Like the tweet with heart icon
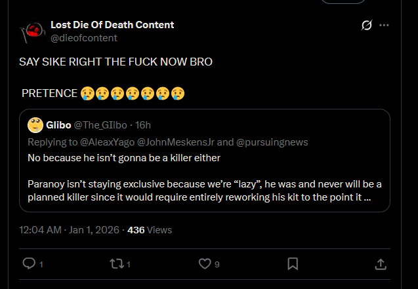The height and width of the screenshot is (289, 418). [205, 263]
